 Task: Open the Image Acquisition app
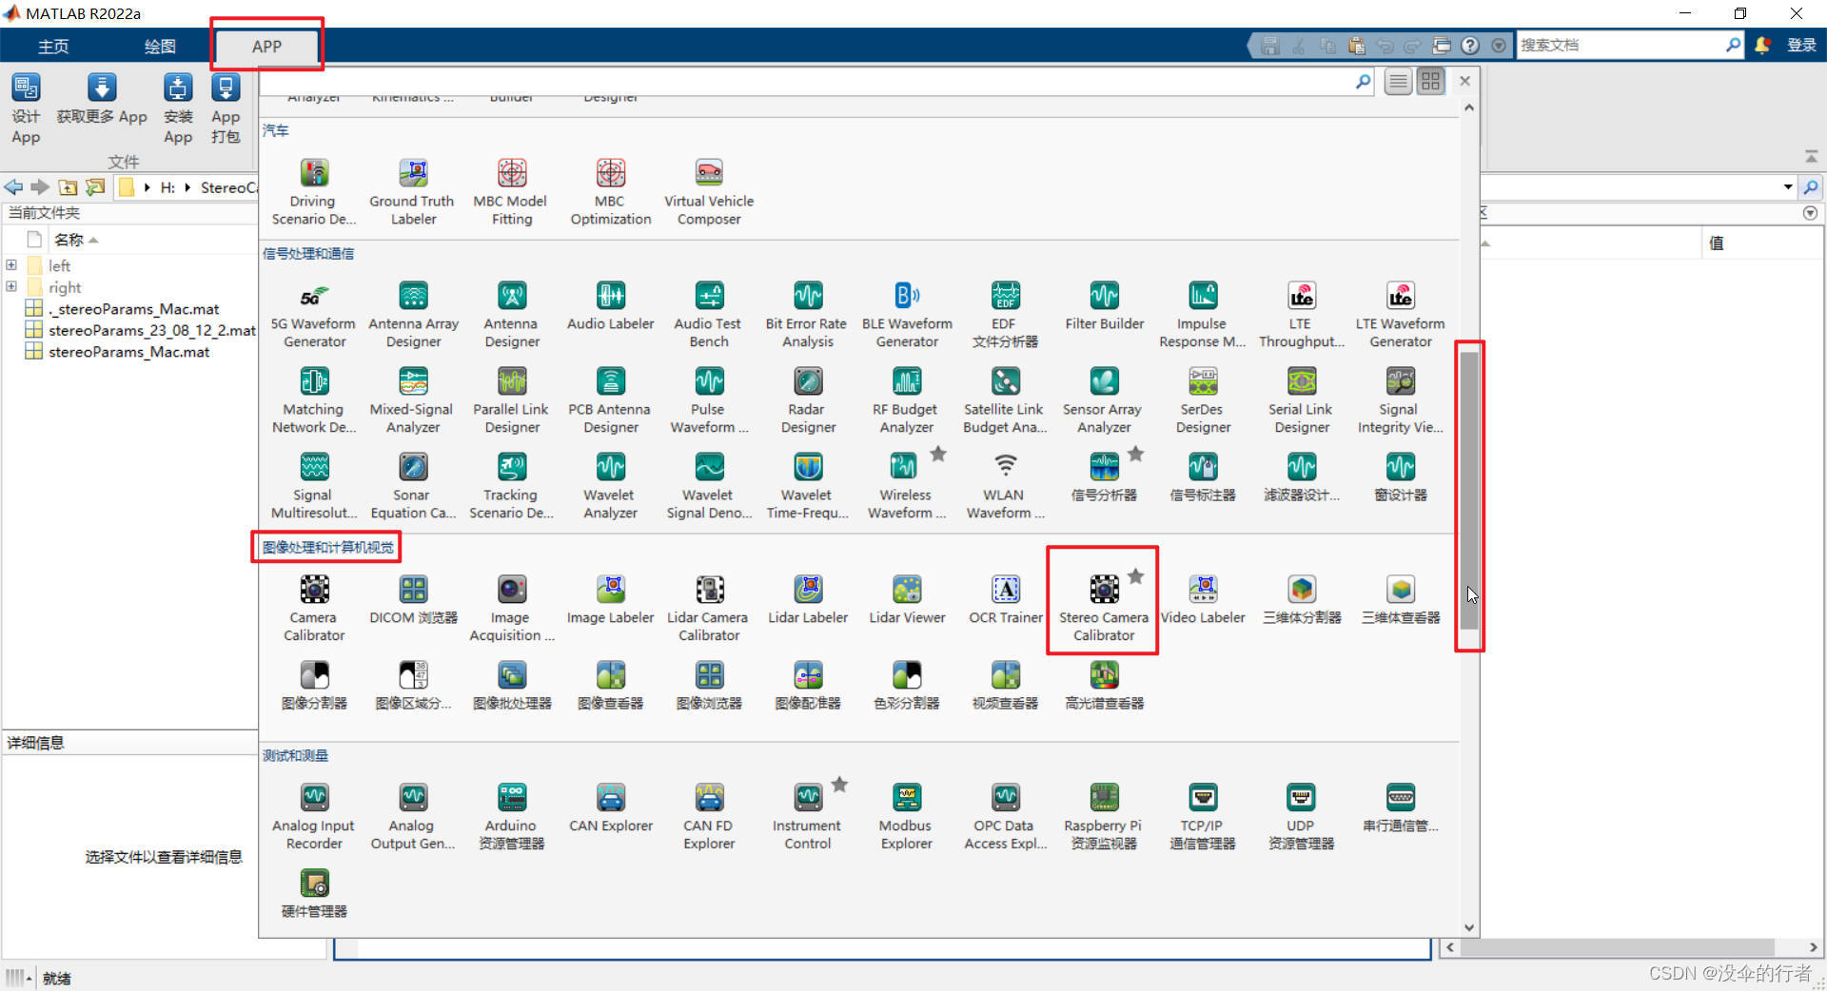tap(511, 608)
